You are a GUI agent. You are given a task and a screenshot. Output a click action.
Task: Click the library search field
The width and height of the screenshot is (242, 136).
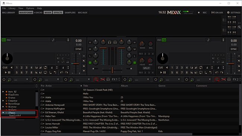18,86
